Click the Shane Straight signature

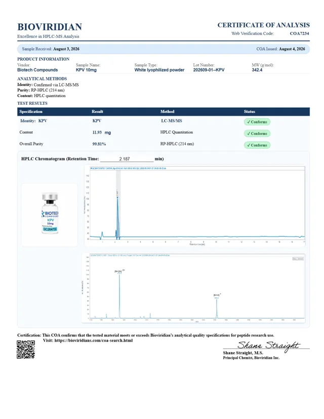(269, 346)
